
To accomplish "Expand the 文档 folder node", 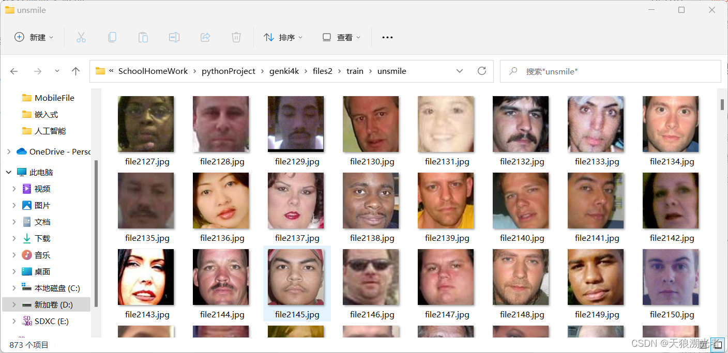I will point(14,222).
